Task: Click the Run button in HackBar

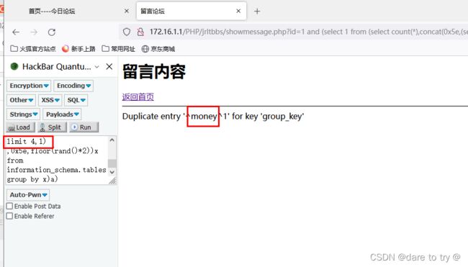Action: (x=84, y=127)
